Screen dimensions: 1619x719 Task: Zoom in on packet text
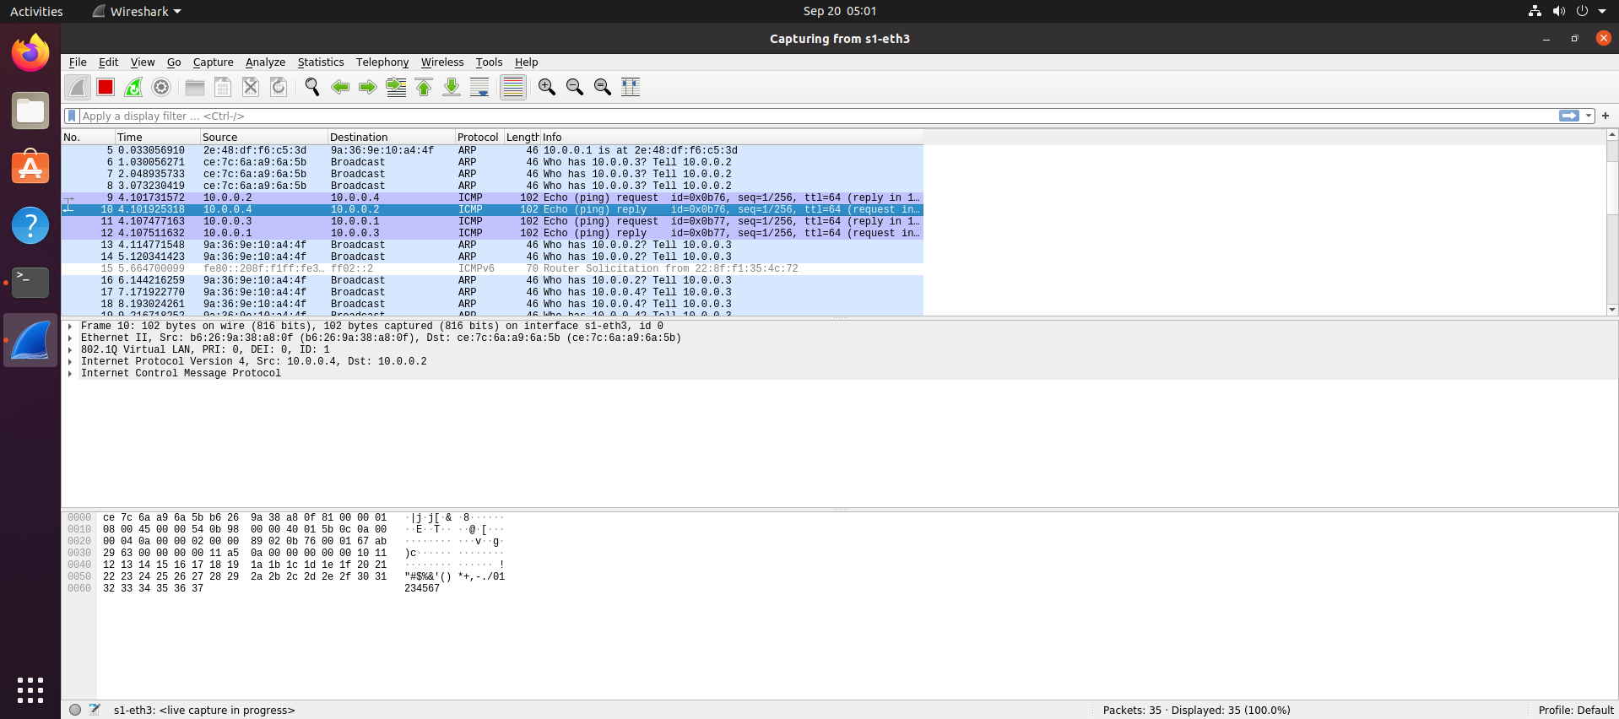547,87
